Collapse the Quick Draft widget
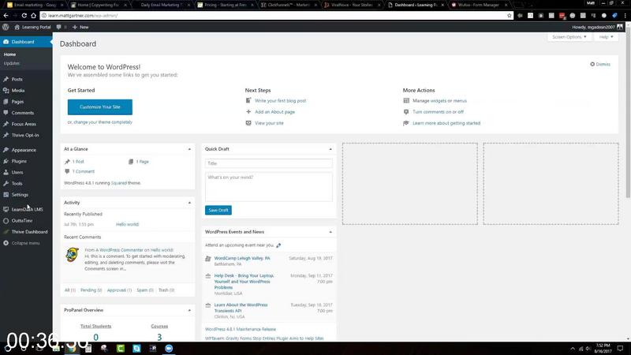This screenshot has height=355, width=631. (x=330, y=149)
